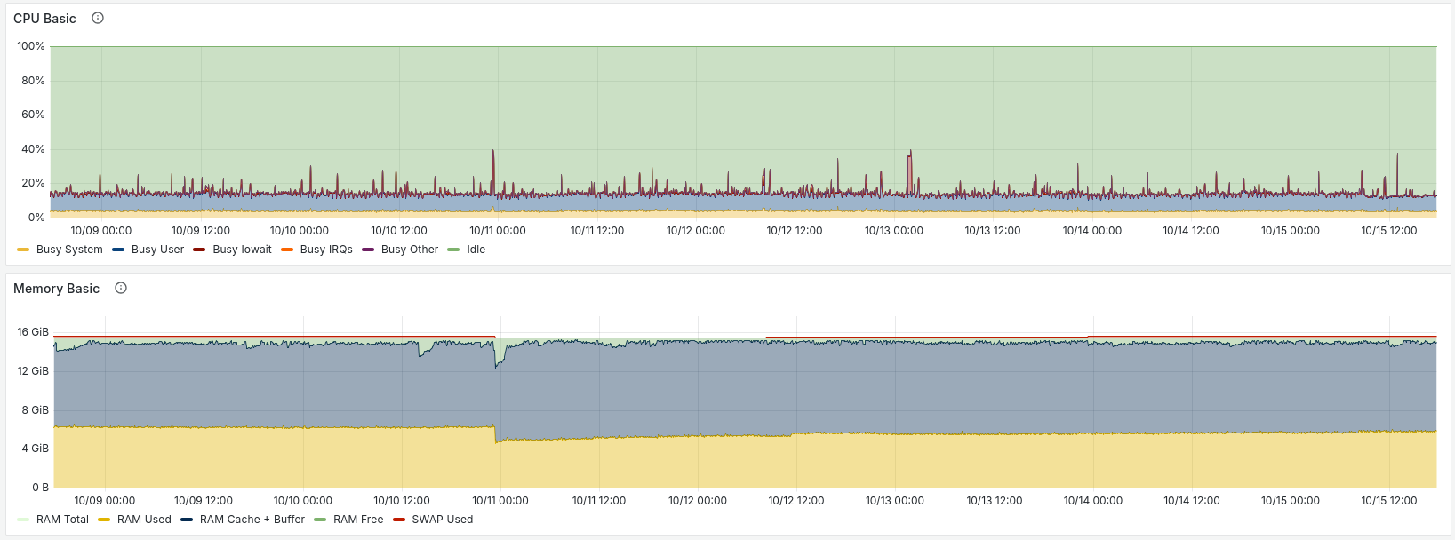Screen dimensions: 1455x540
Task: Open the CPU Basic panel info icon
Action: [x=98, y=18]
